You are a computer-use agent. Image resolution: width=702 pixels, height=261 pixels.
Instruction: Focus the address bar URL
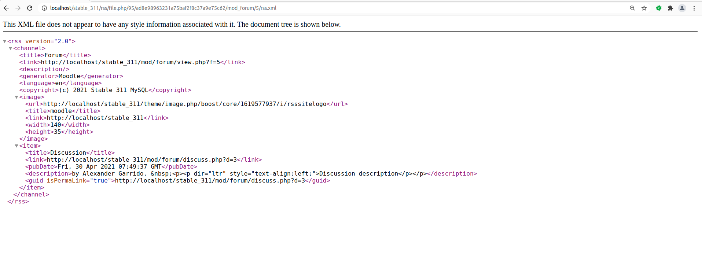click(163, 8)
